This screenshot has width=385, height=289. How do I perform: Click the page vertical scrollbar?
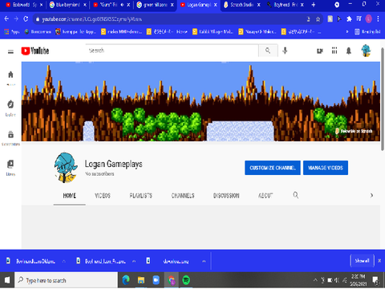pos(383,99)
